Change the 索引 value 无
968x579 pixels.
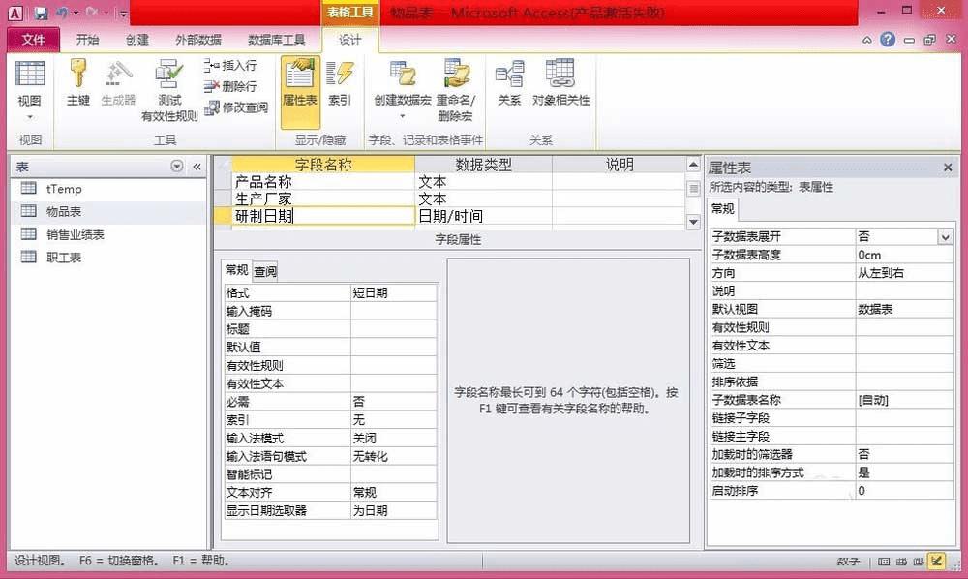394,420
